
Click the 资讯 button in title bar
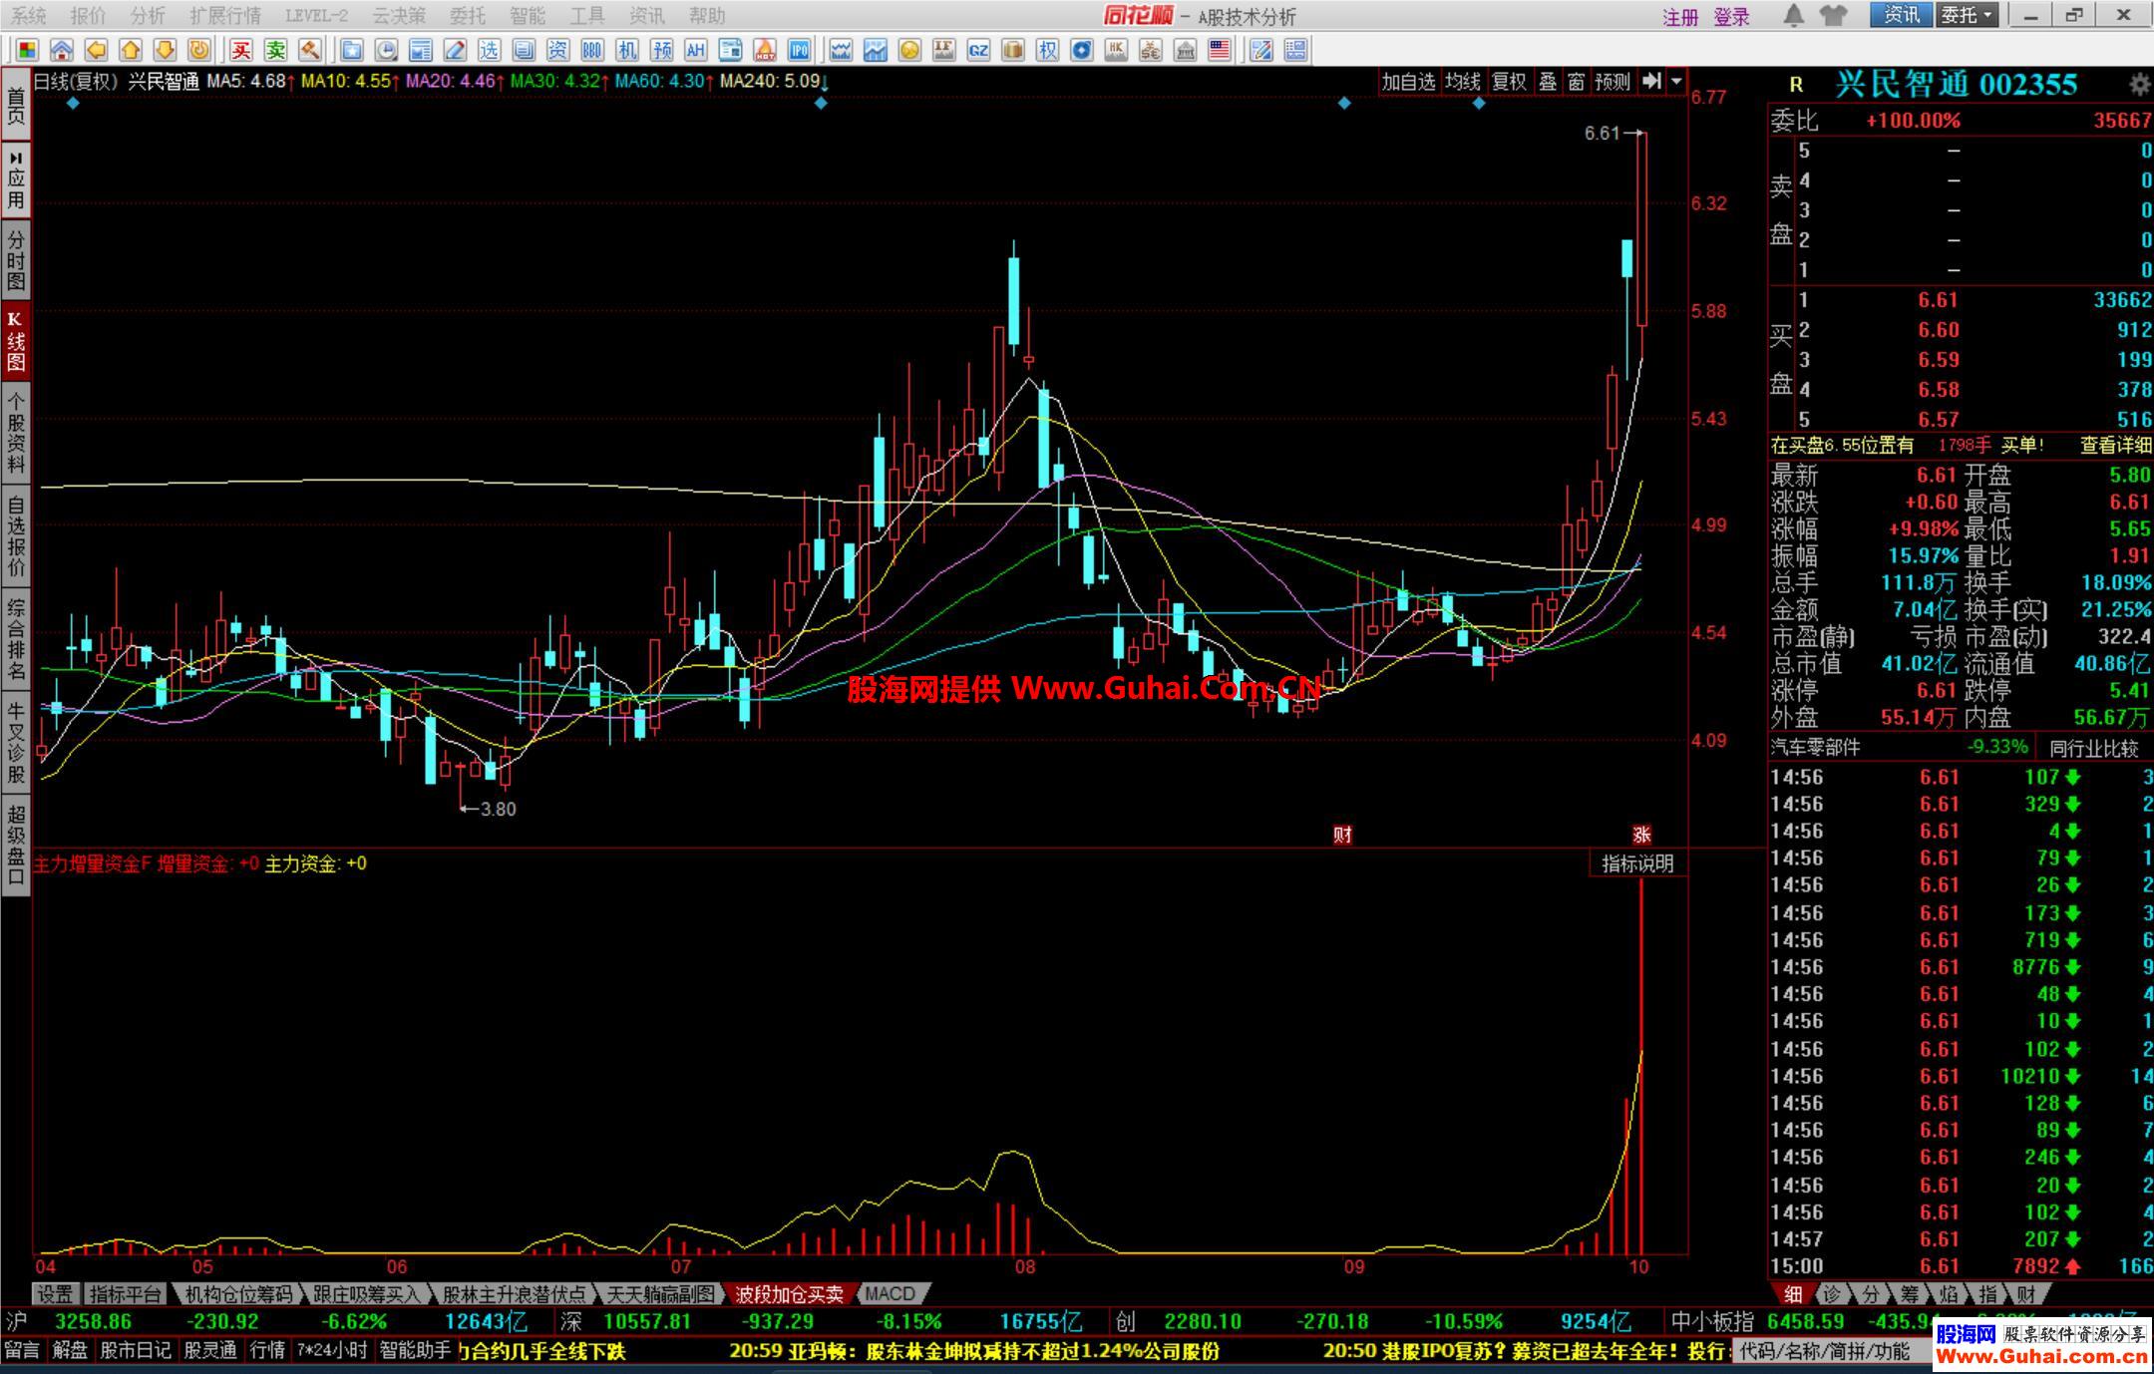(x=1902, y=15)
